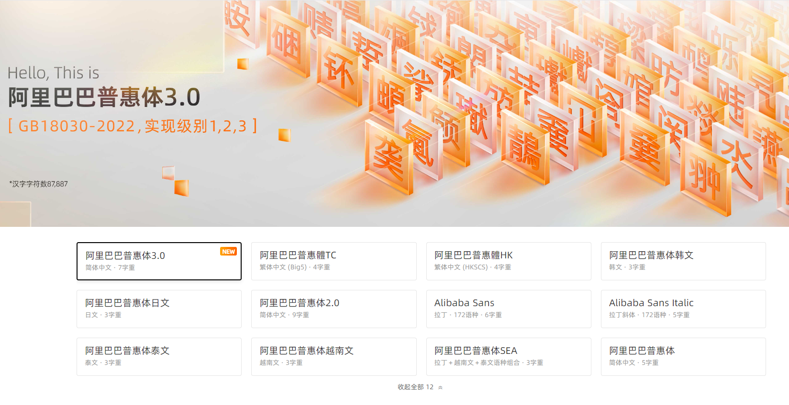This screenshot has height=405, width=789.
Task: Click the 汉字字符数87,887 footnote
Action: click(x=38, y=184)
